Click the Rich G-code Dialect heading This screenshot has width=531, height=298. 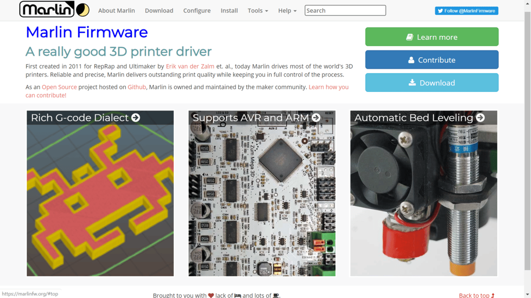80,117
